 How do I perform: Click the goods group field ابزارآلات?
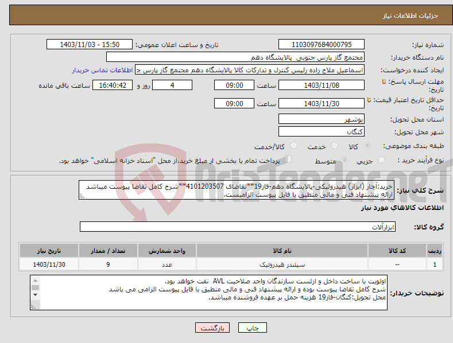[x=238, y=227]
